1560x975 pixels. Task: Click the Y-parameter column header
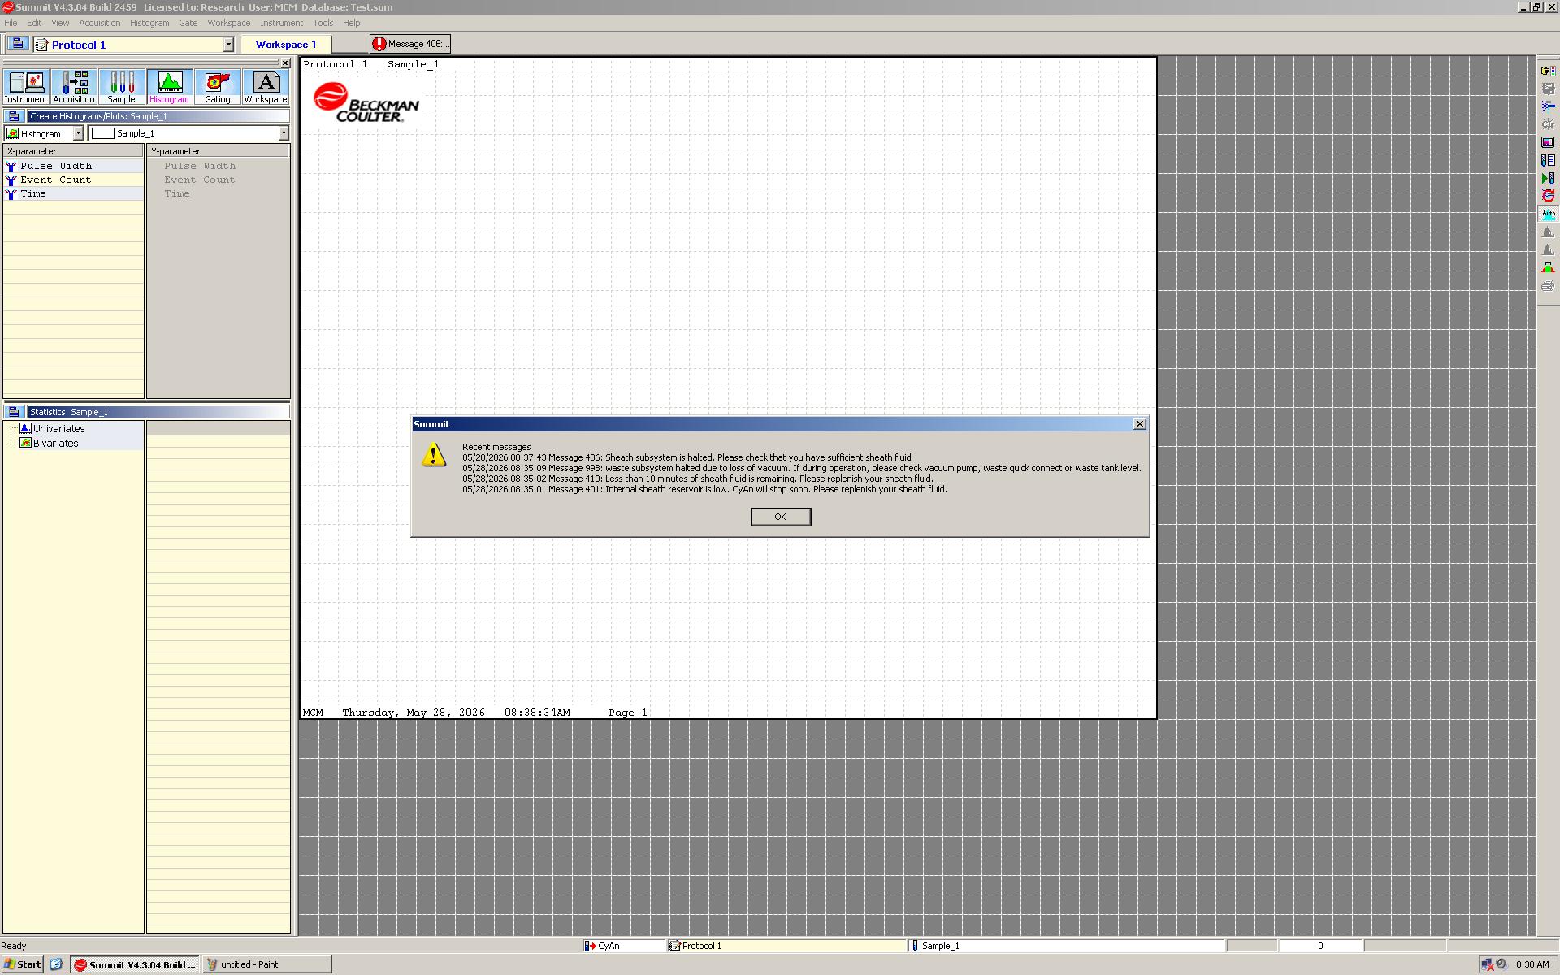pyautogui.click(x=219, y=151)
